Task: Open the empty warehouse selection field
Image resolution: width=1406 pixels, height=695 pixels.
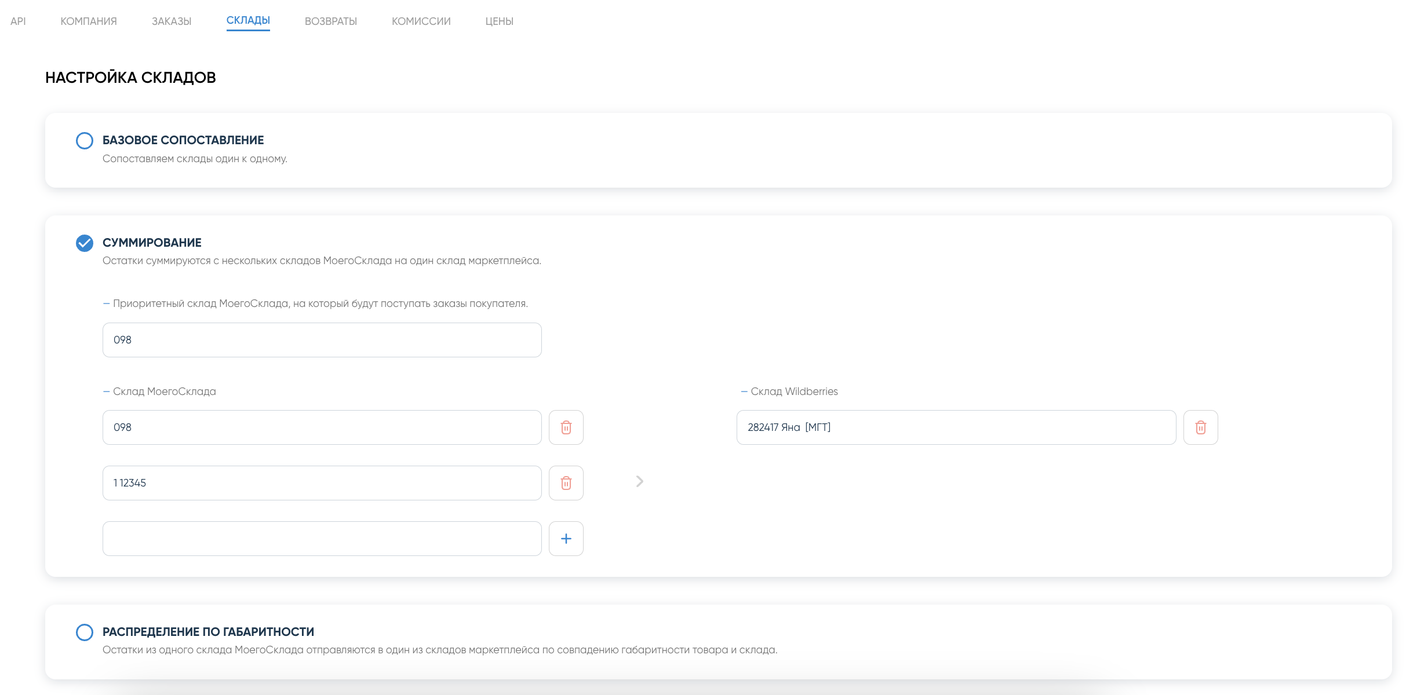Action: [322, 539]
